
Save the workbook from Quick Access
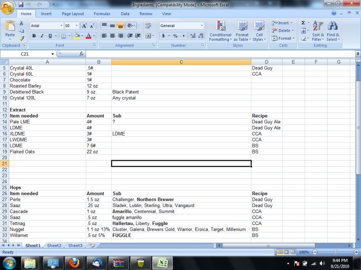(x=21, y=4)
